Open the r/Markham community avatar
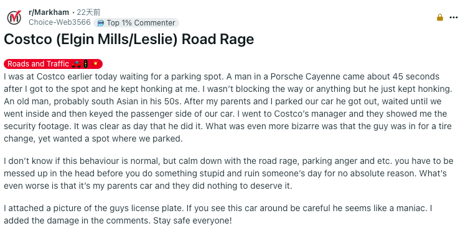Image resolution: width=468 pixels, height=231 pixels. pos(14,17)
